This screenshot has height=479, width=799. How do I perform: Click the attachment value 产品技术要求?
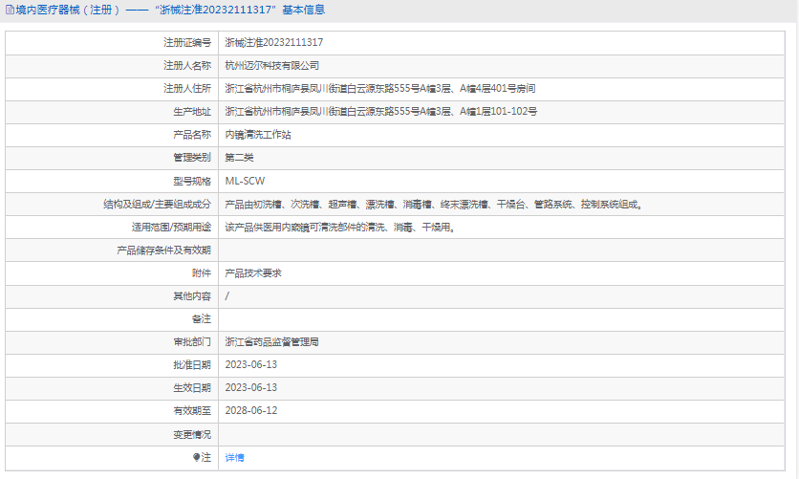click(x=253, y=273)
